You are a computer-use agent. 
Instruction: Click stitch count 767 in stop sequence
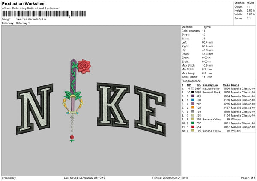(x=198, y=123)
